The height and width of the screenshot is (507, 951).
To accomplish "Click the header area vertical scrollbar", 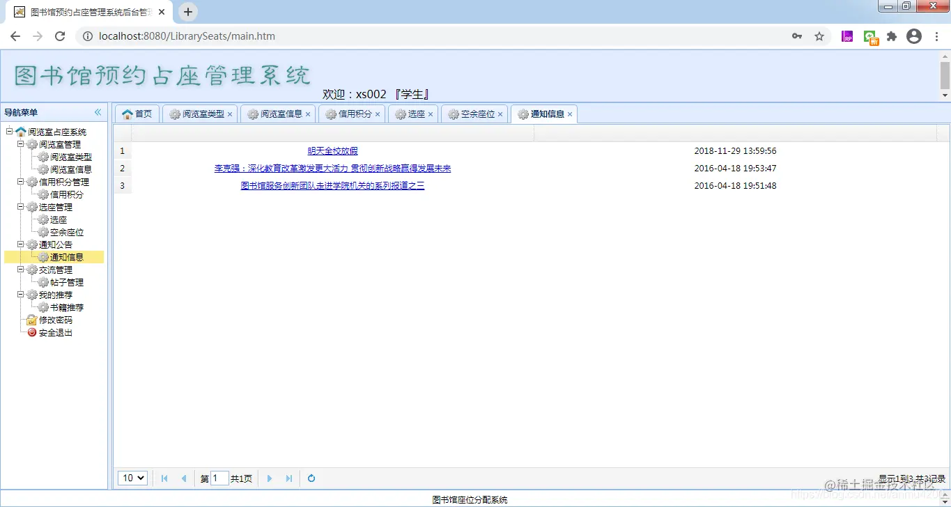I will coord(945,75).
